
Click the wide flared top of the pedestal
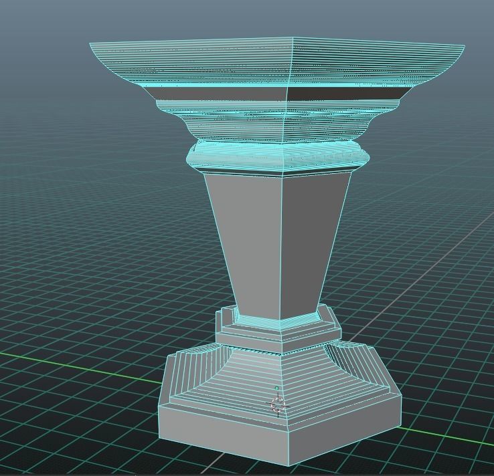tap(277, 62)
